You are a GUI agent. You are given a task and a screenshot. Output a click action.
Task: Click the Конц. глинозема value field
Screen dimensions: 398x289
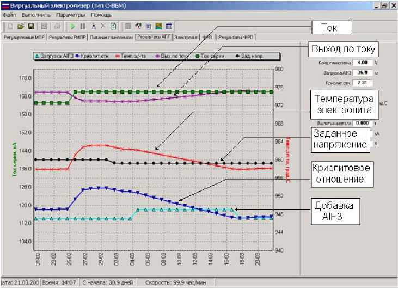coord(362,63)
